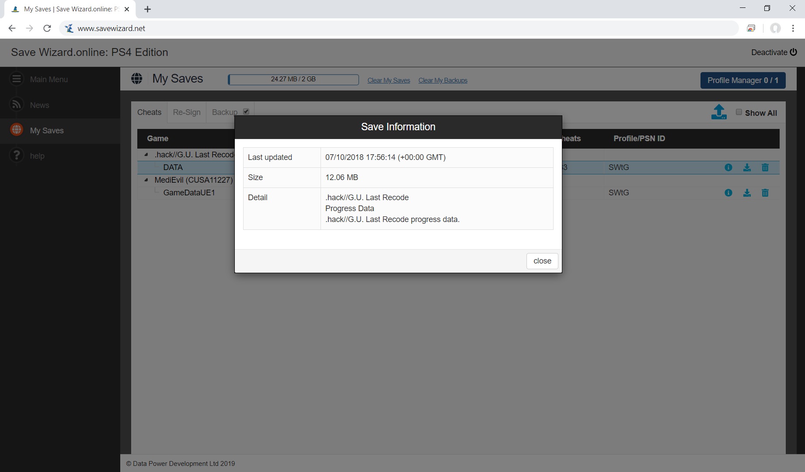Select My Saves in the sidebar
This screenshot has height=472, width=805.
coord(60,131)
